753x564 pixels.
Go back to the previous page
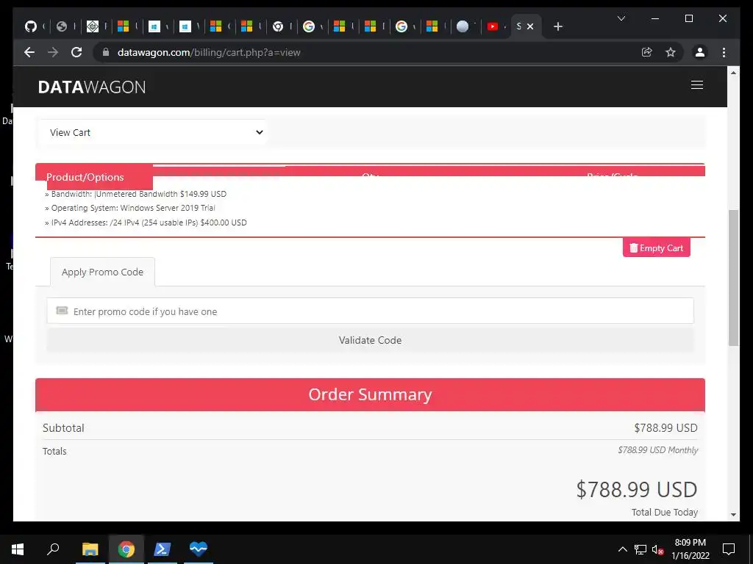[x=29, y=52]
